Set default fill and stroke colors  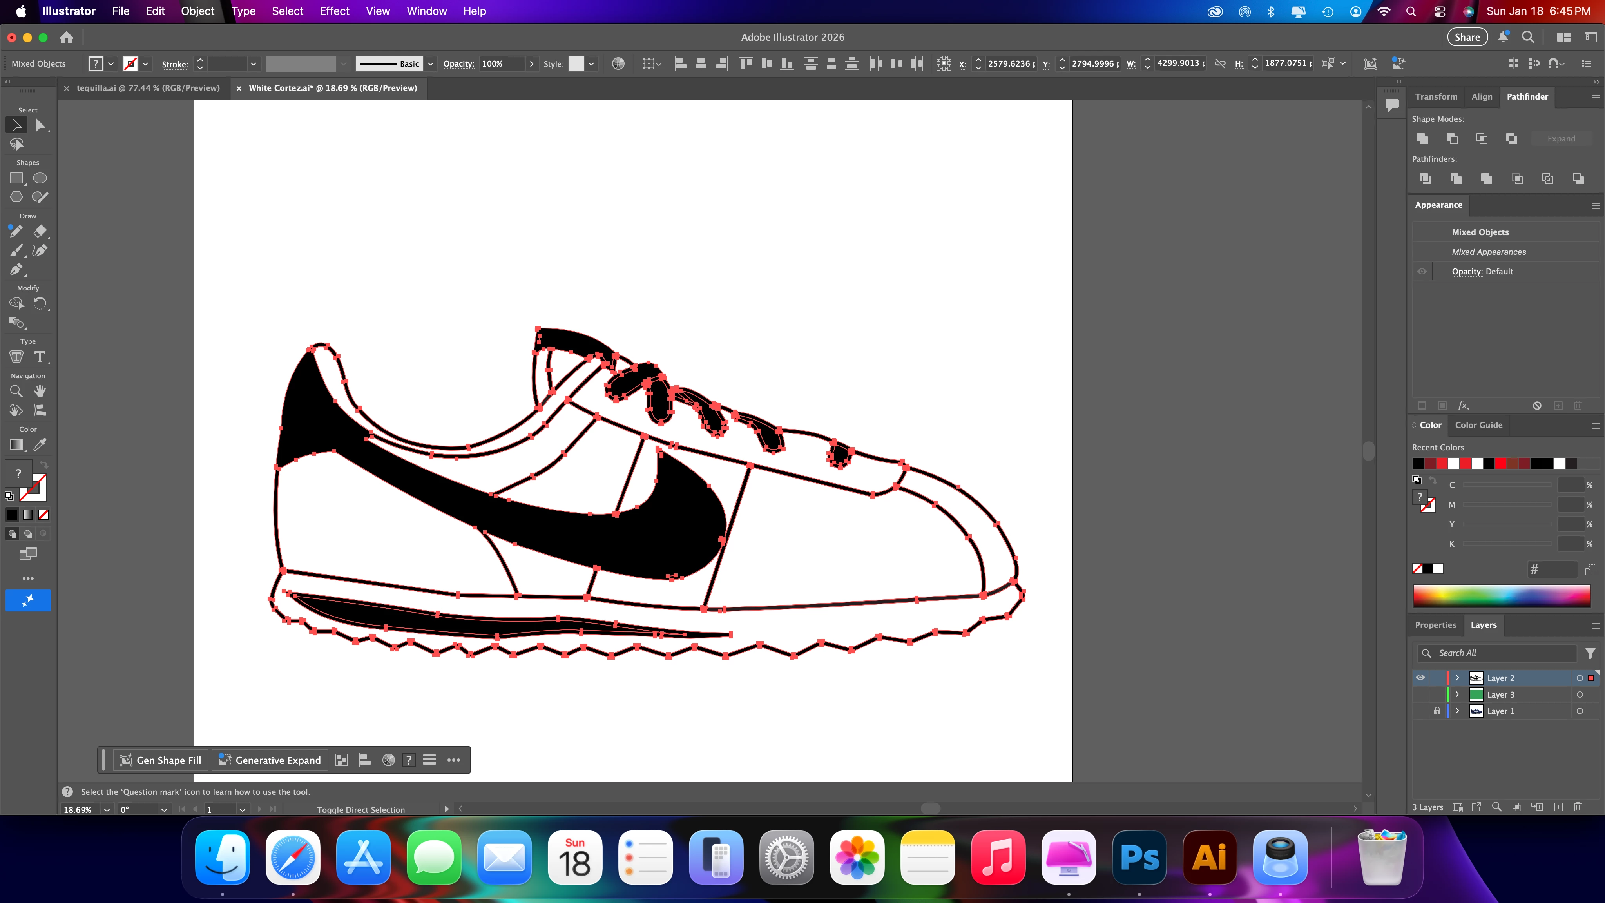pyautogui.click(x=9, y=496)
